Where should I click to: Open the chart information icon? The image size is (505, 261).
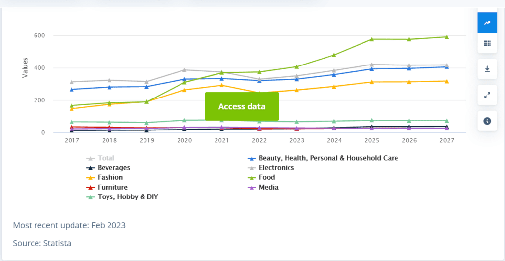(x=487, y=121)
